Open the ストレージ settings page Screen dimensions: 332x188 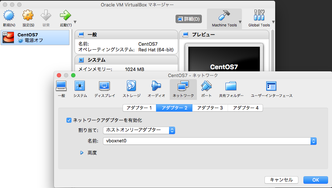(x=132, y=89)
